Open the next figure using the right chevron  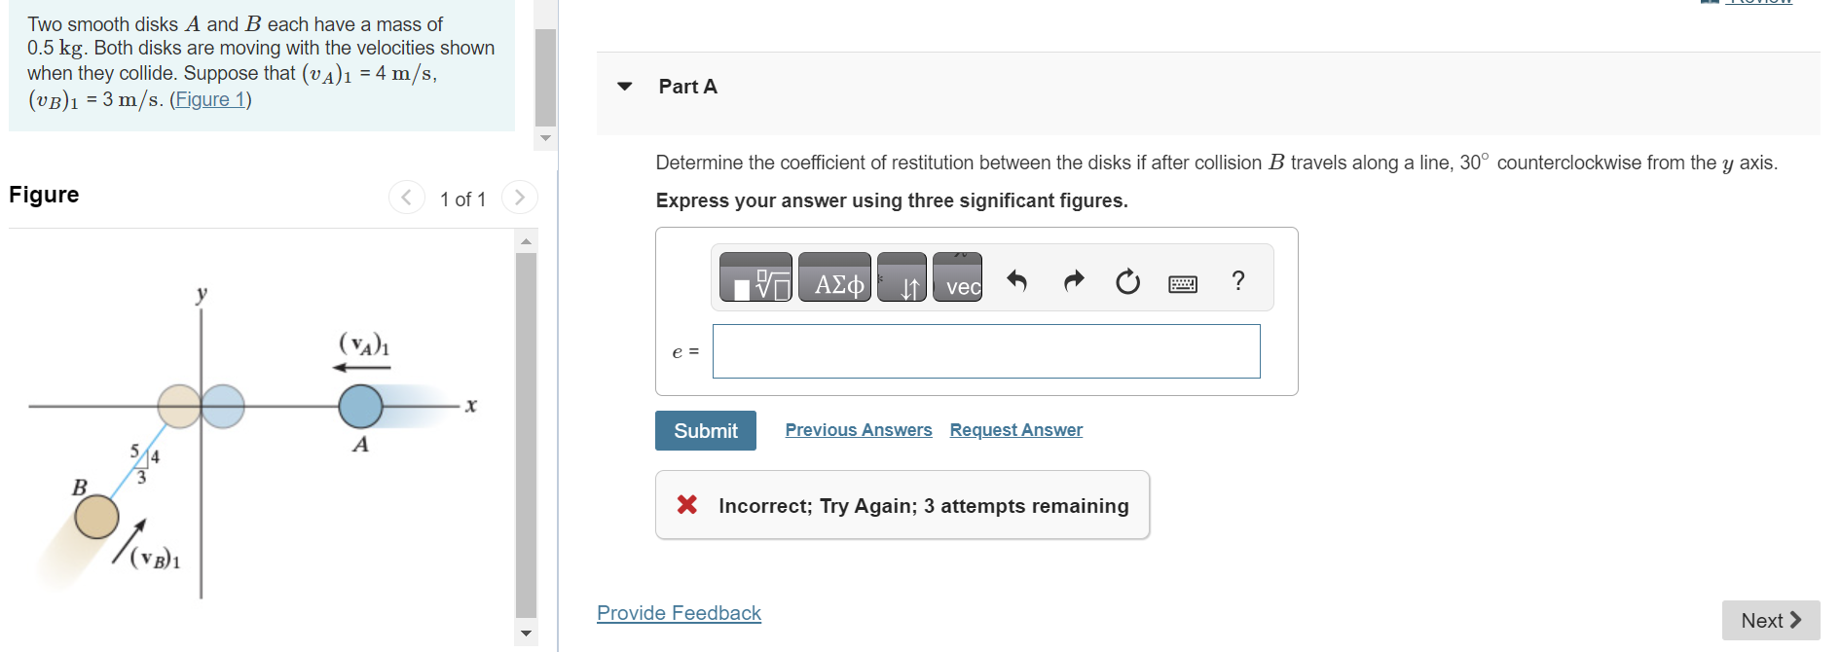click(520, 197)
